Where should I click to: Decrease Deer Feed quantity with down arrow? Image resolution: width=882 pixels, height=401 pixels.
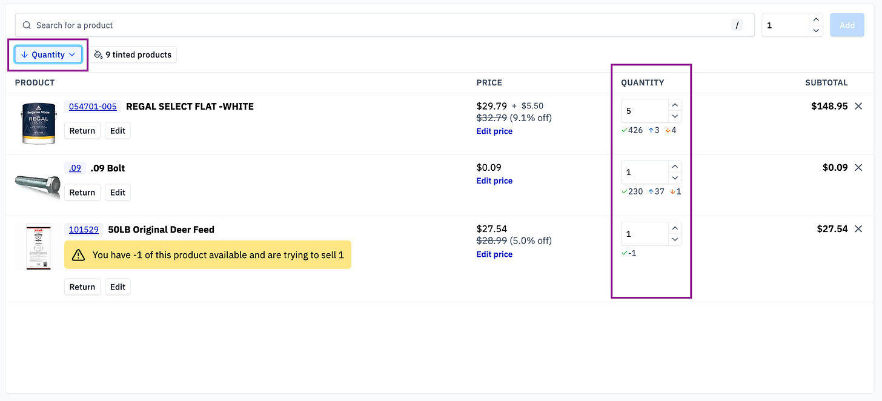tap(675, 239)
